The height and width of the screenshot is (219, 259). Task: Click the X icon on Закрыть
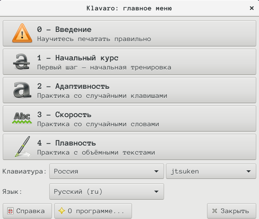click(215, 211)
